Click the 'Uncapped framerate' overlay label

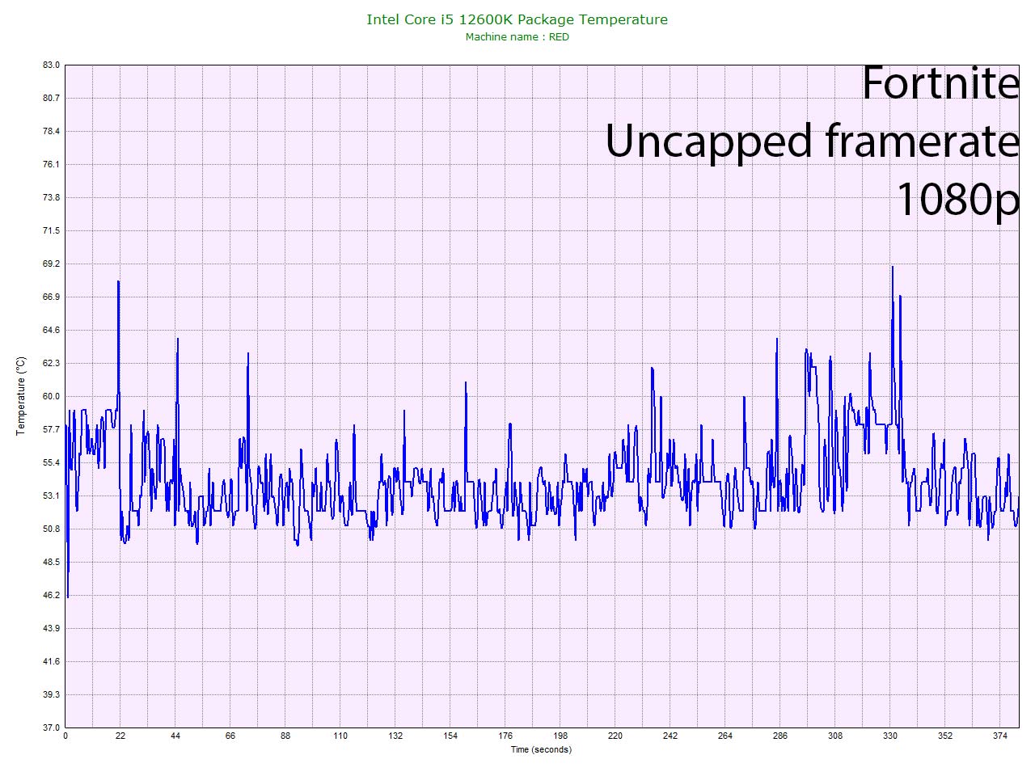point(811,141)
